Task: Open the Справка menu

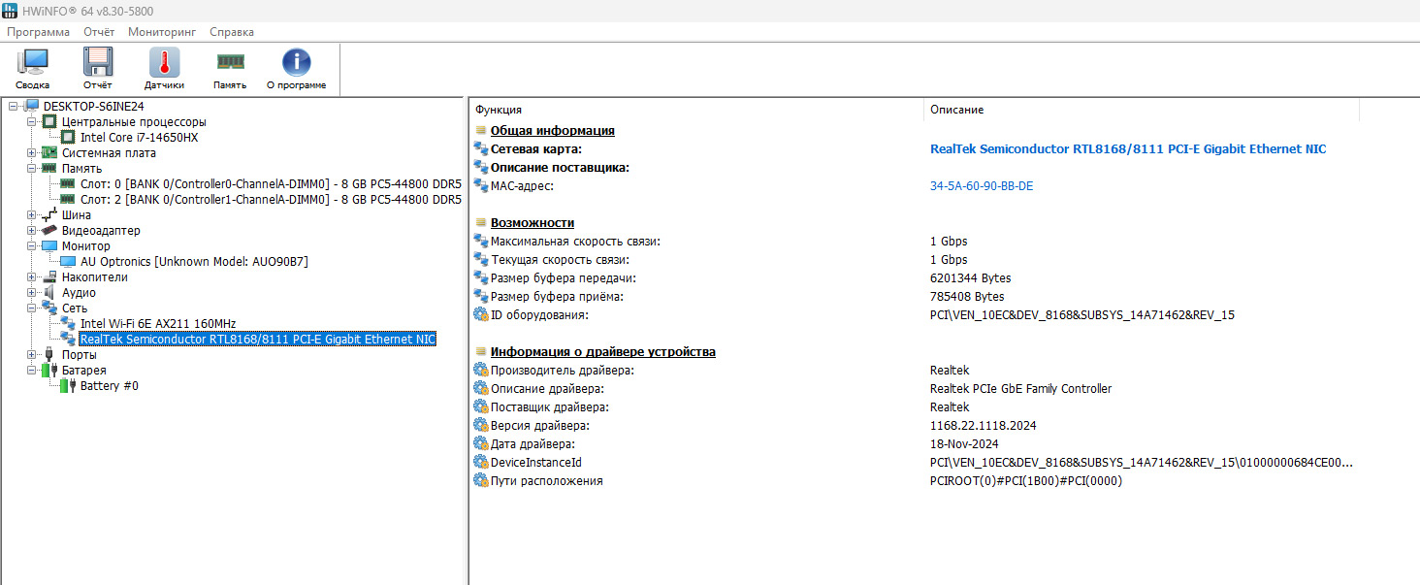Action: (x=232, y=32)
